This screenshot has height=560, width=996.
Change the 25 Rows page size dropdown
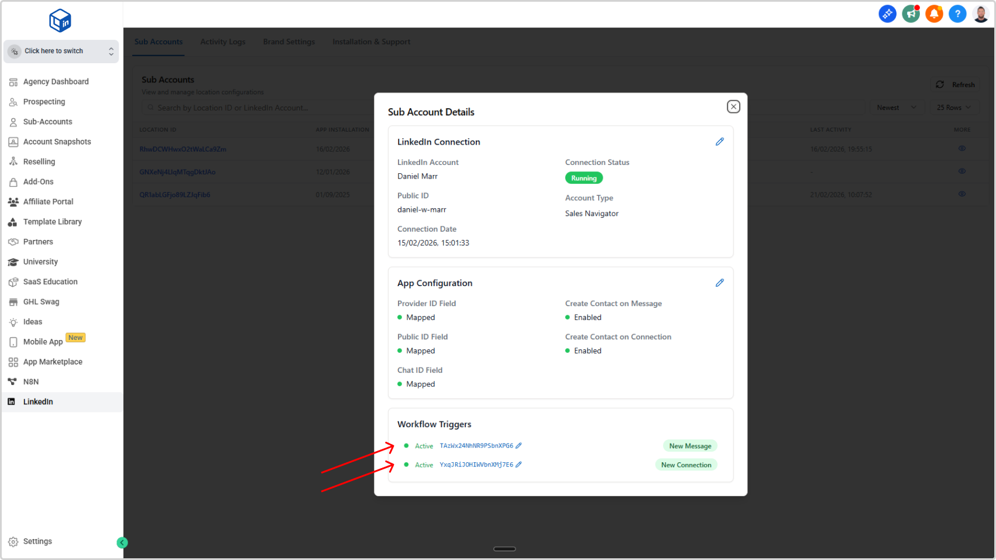(953, 108)
